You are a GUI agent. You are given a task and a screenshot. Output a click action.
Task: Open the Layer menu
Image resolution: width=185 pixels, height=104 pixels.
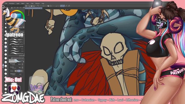click(x=18, y=3)
